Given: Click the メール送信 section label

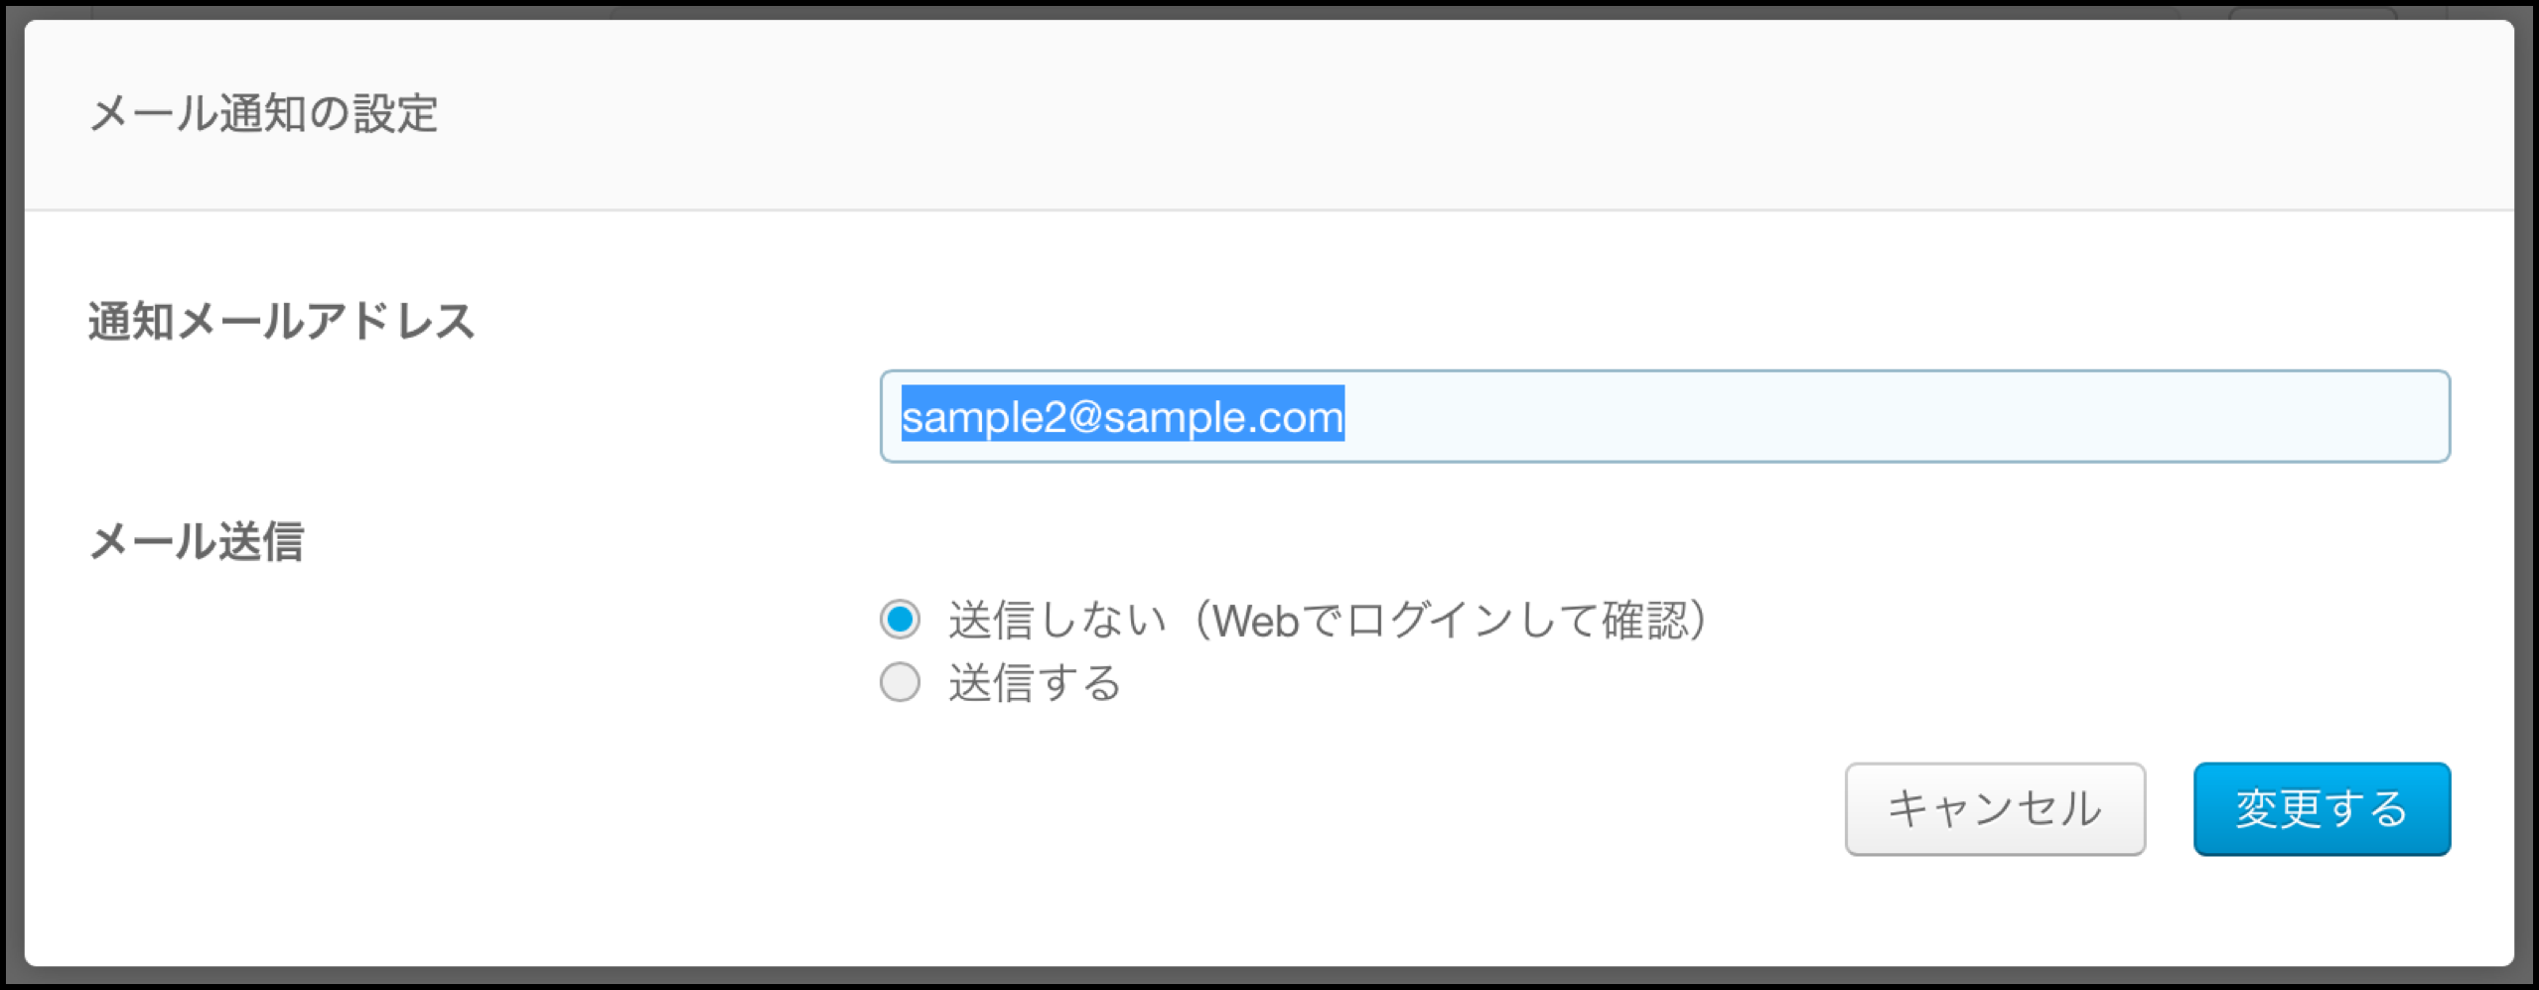Looking at the screenshot, I should point(197,542).
